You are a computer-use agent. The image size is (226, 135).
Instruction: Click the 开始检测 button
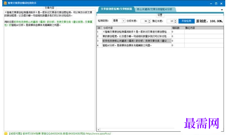pos(186,21)
